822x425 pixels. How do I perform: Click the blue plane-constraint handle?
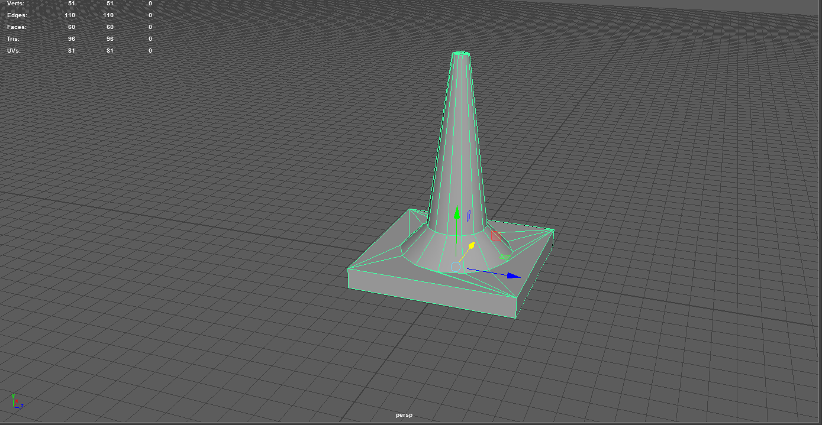click(x=468, y=215)
